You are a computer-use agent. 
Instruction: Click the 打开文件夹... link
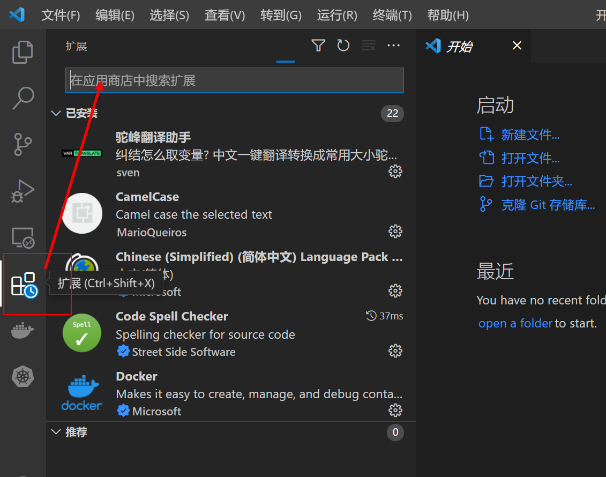[x=536, y=181]
